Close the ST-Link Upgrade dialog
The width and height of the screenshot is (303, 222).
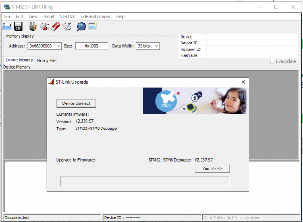243,82
